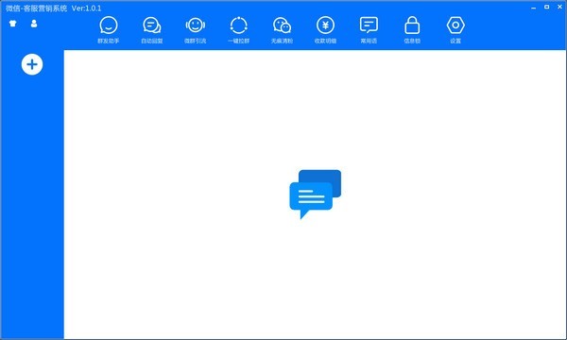Launch the 一键拉群 circular group icon
Viewport: 567px width, 340px height.
pos(239,25)
